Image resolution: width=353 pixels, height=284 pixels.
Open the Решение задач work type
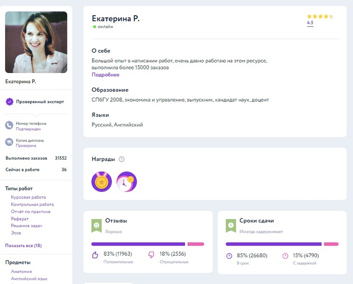[27, 226]
